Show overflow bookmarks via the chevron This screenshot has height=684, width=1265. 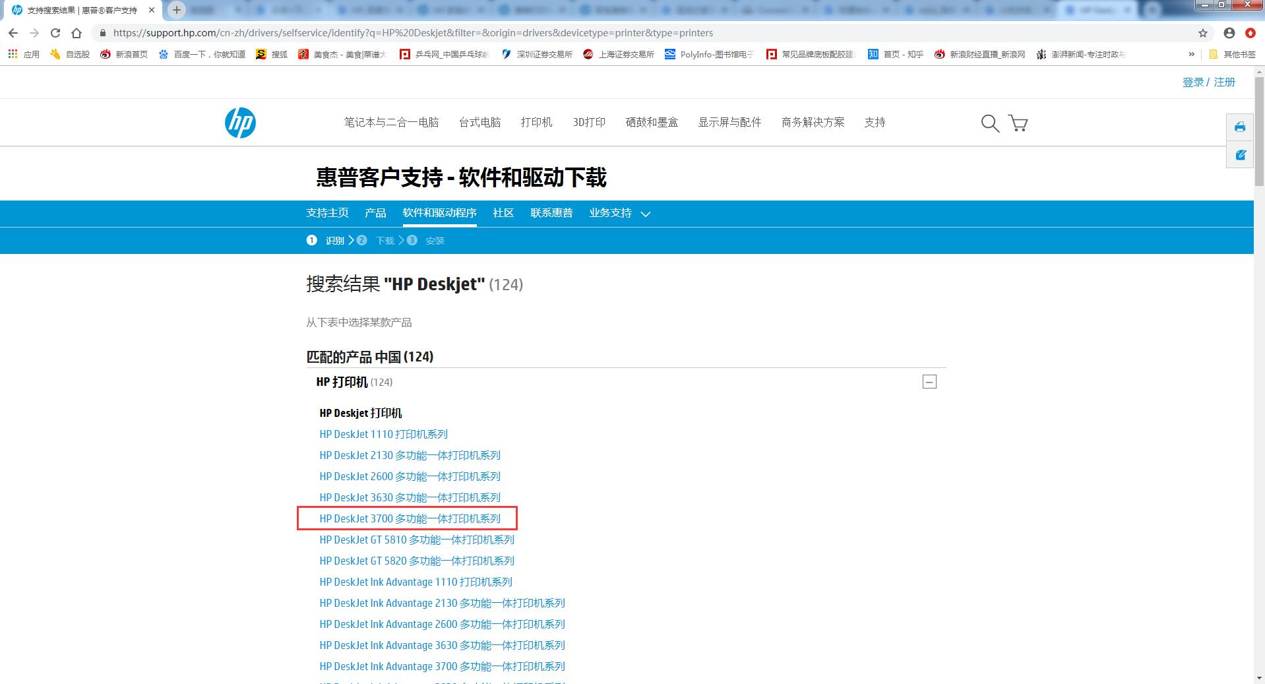[1191, 54]
